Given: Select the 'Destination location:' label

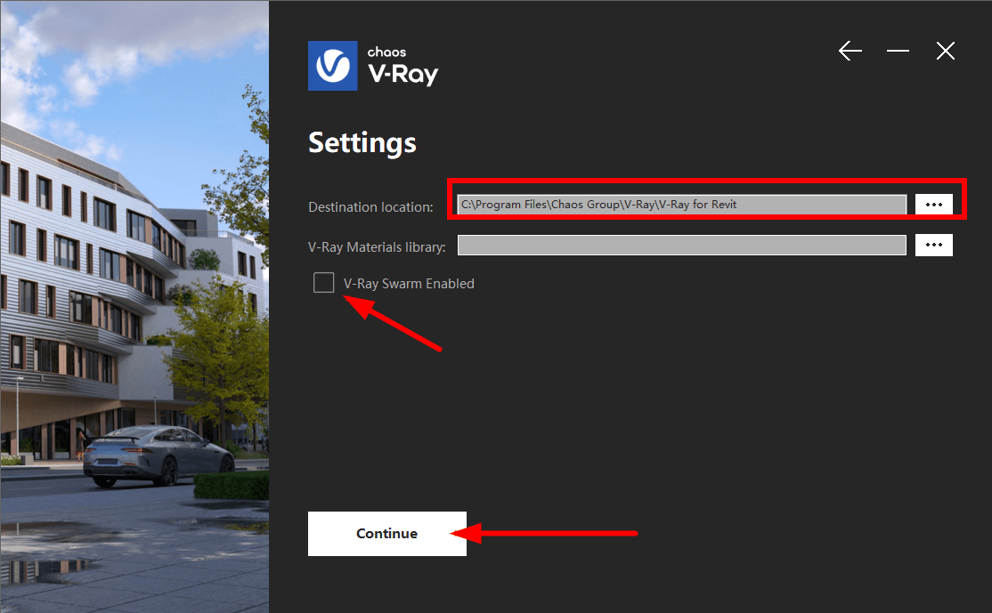Looking at the screenshot, I should tap(370, 207).
